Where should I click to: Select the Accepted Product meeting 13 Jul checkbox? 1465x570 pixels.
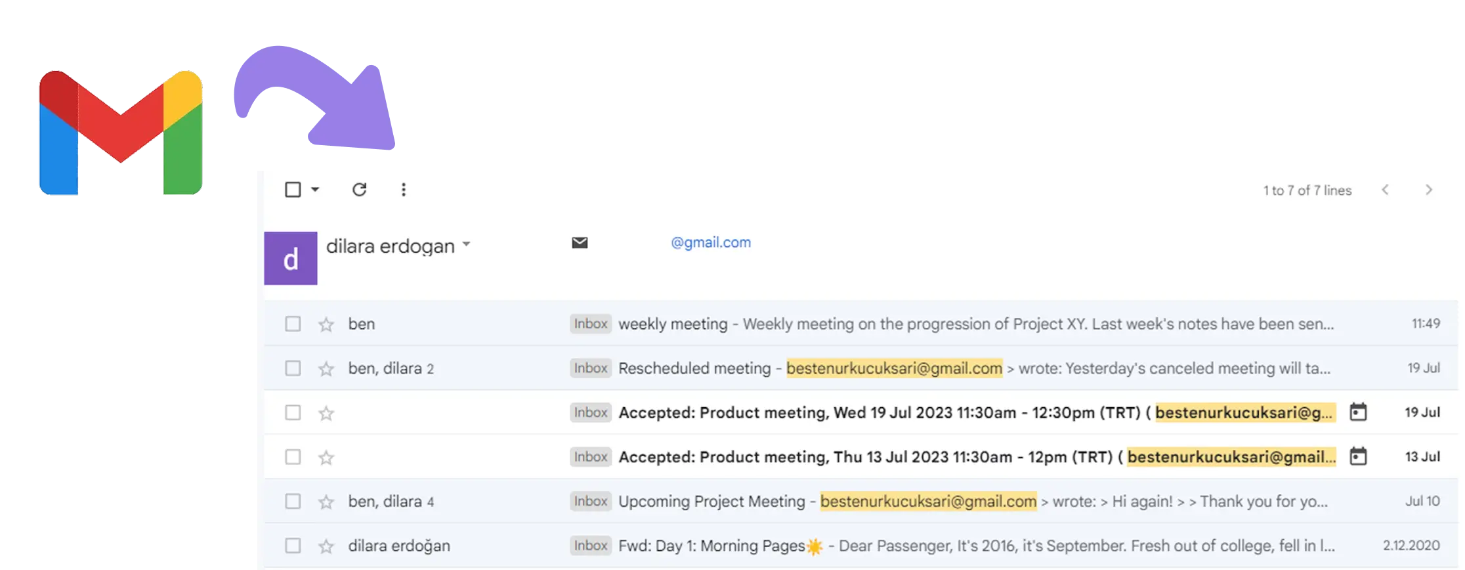click(293, 457)
